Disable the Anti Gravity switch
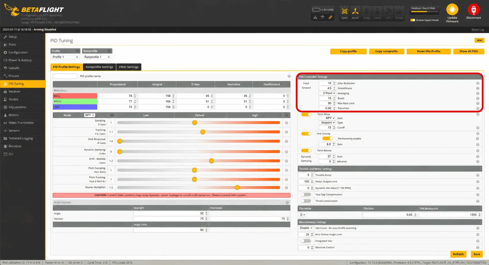 pos(306,134)
